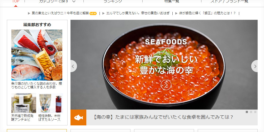The height and width of the screenshot is (132, 264).
Task: Open the seafood assortment thumbnail image
Action: pyautogui.click(x=37, y=55)
